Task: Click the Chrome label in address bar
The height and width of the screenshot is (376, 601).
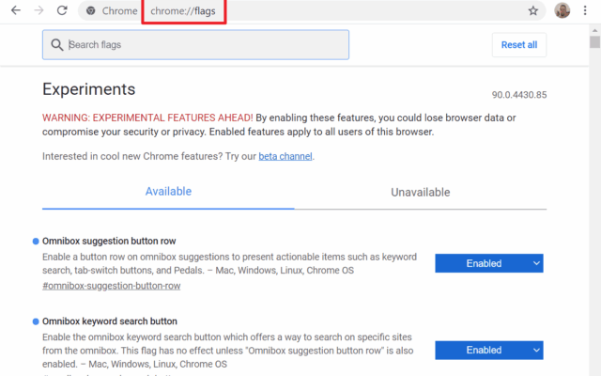Action: click(x=119, y=10)
